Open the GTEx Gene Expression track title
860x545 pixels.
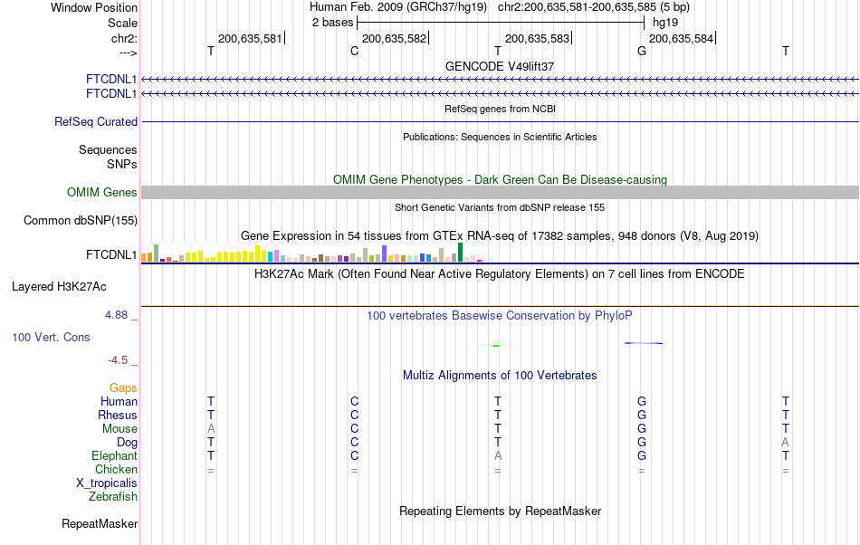click(500, 235)
